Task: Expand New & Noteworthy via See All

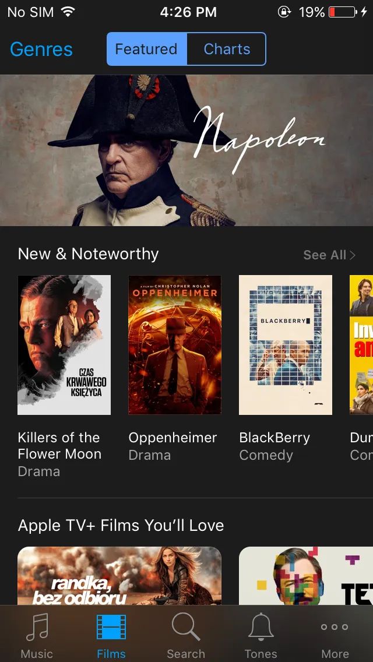Action: coord(329,255)
